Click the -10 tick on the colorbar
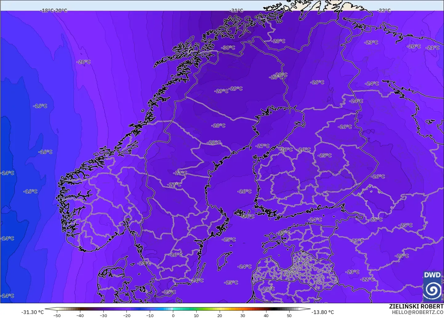Viewport: 444px width, 318px height. [x=150, y=315]
